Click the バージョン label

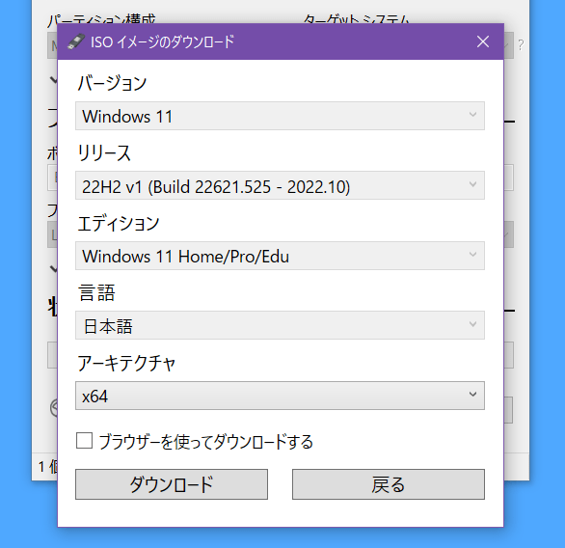click(113, 83)
